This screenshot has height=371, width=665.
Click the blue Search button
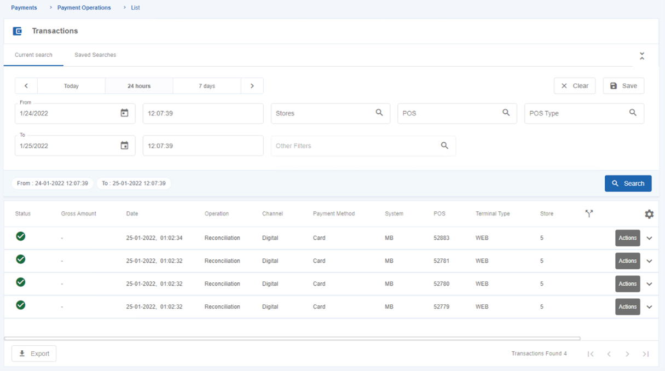(x=628, y=183)
